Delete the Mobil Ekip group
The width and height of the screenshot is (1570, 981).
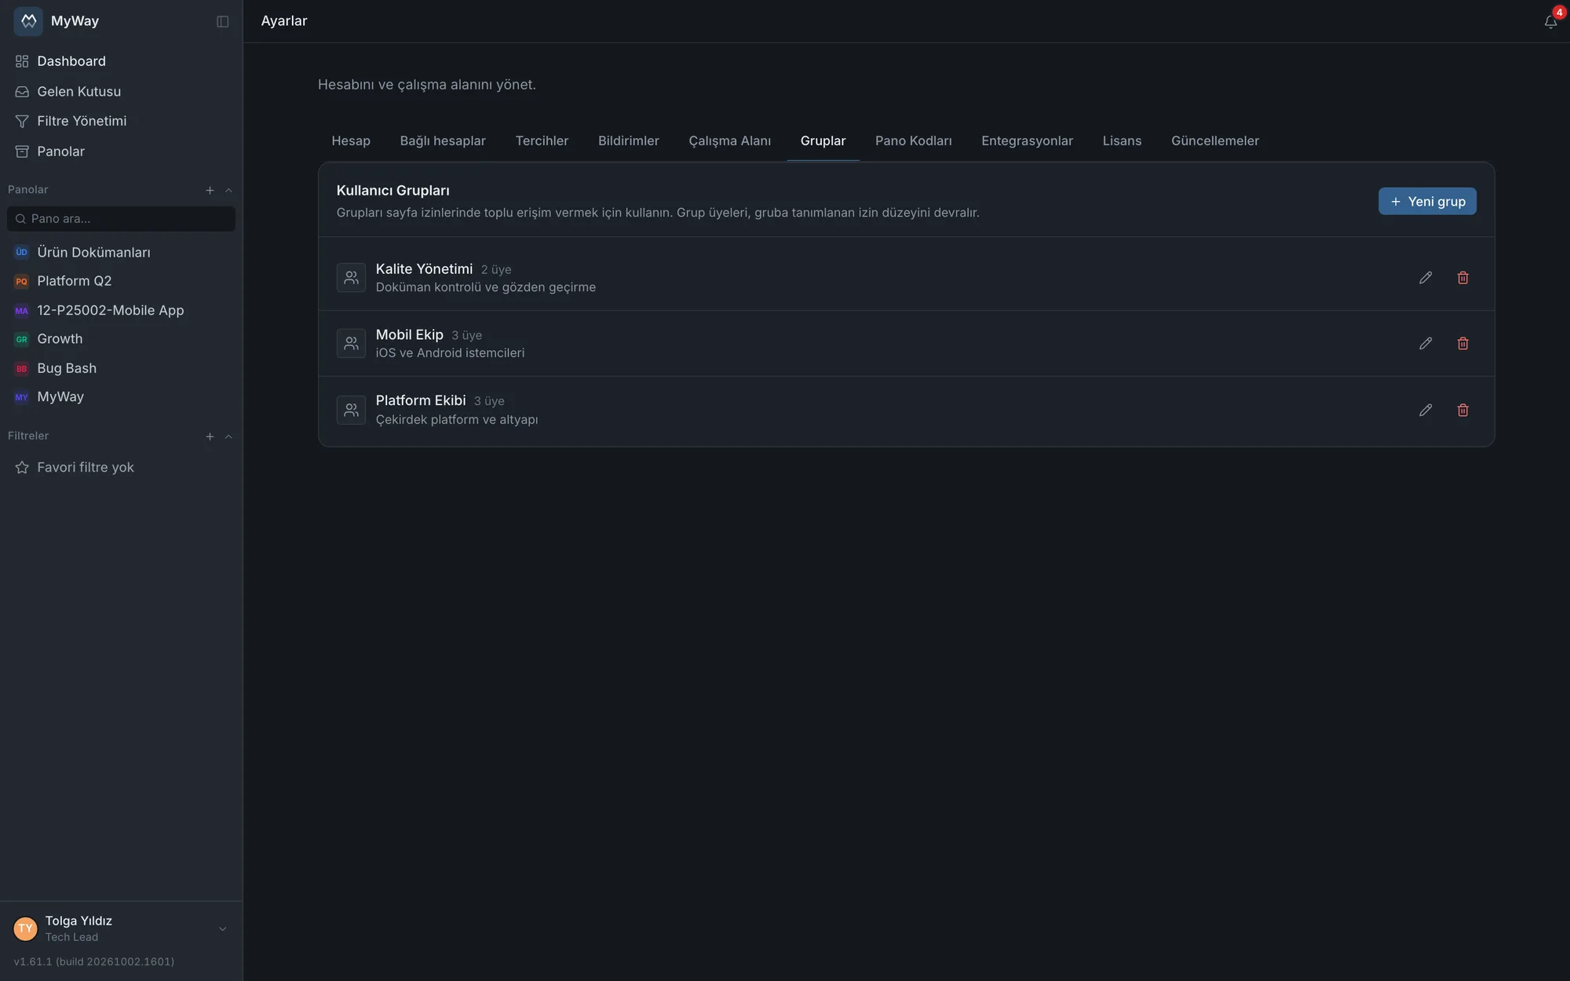(1462, 344)
